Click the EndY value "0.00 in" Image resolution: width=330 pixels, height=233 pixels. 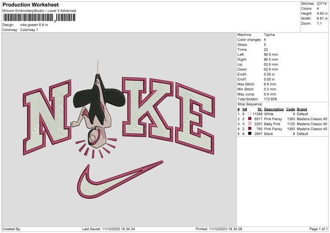tap(269, 79)
